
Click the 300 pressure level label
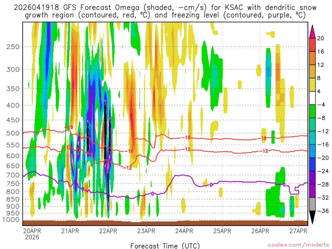13,69
